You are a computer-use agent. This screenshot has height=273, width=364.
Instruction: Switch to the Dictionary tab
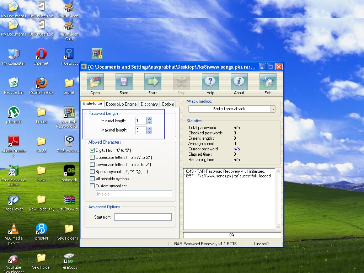(149, 104)
